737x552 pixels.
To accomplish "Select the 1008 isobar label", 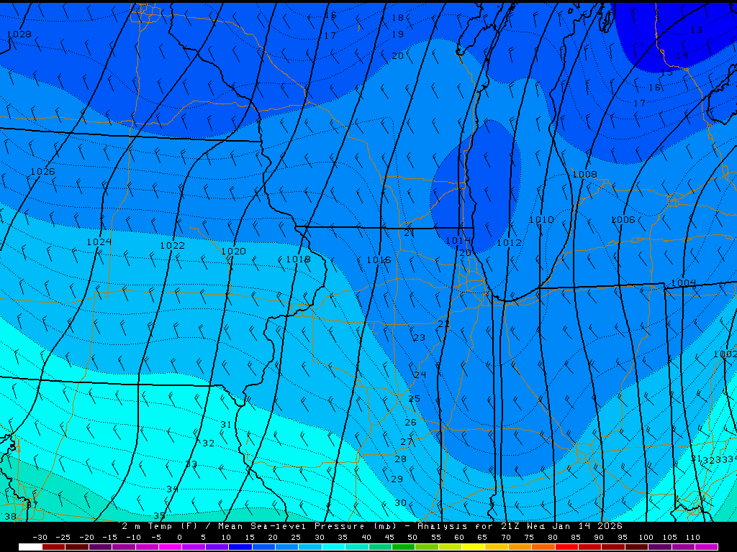I will (x=584, y=174).
